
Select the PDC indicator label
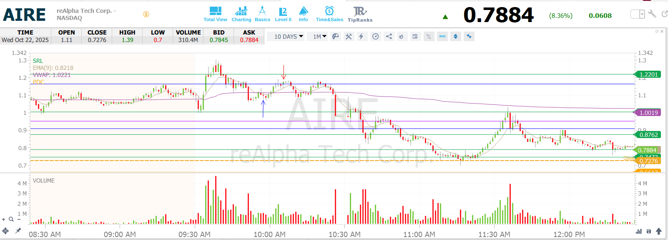pyautogui.click(x=38, y=82)
